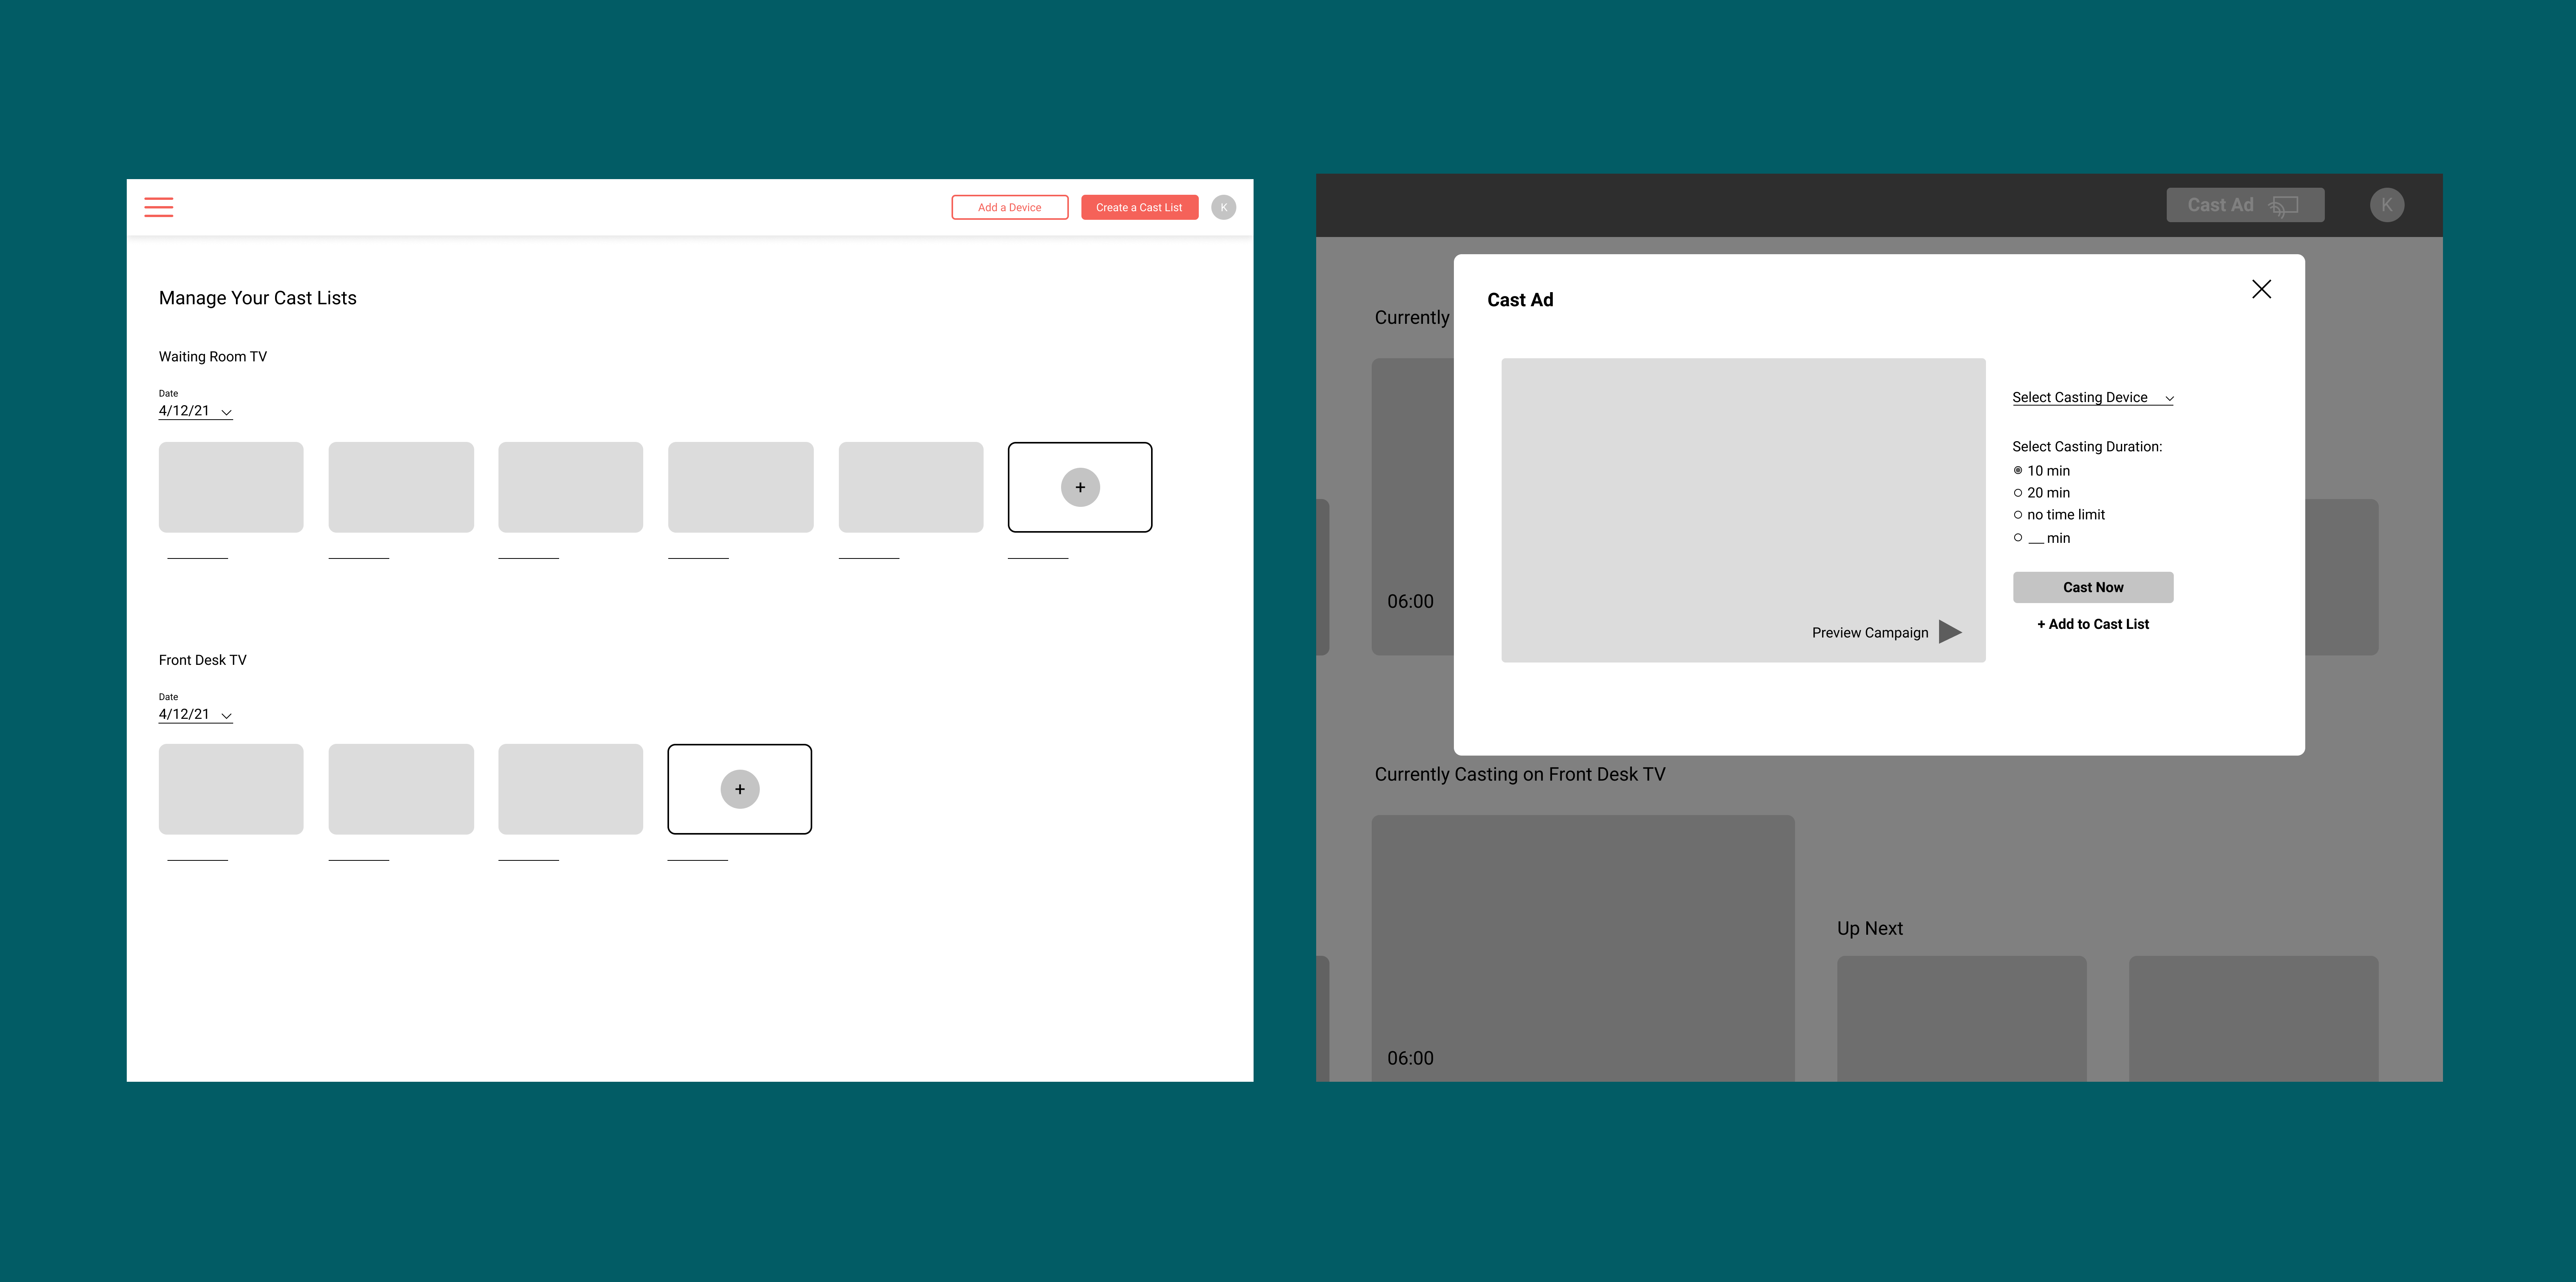This screenshot has height=1282, width=2576.
Task: Open second thumbnail in Front Desk TV row
Action: point(401,788)
